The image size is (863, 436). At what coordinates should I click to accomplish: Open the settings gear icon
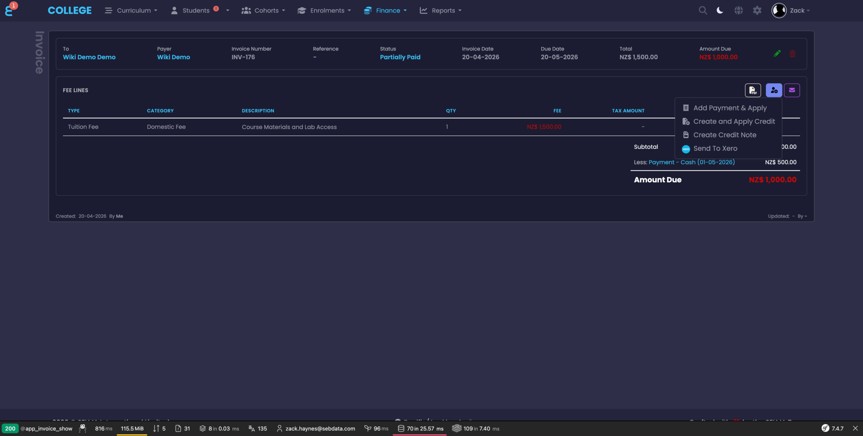coord(757,10)
